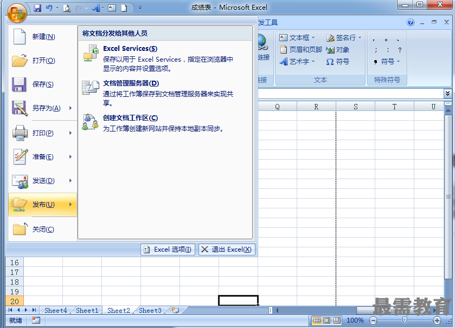Screen dimensions: 455x328
Task: Minimize the ribbon workbook window button
Action: click(x=422, y=22)
